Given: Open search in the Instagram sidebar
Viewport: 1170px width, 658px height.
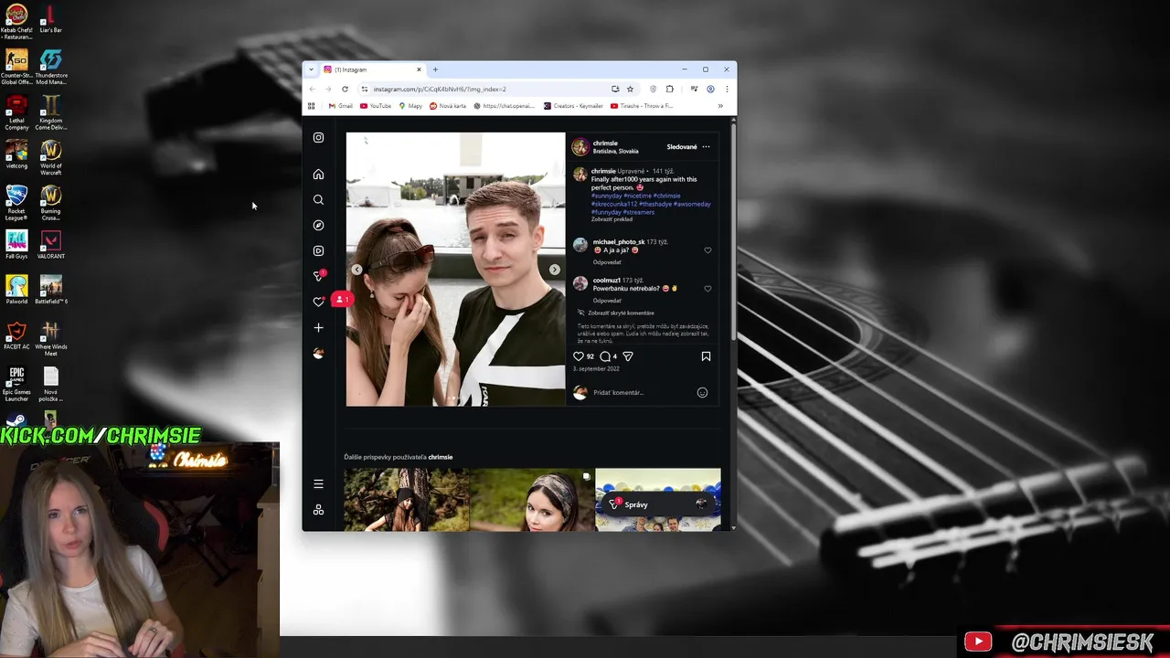Looking at the screenshot, I should coord(318,199).
